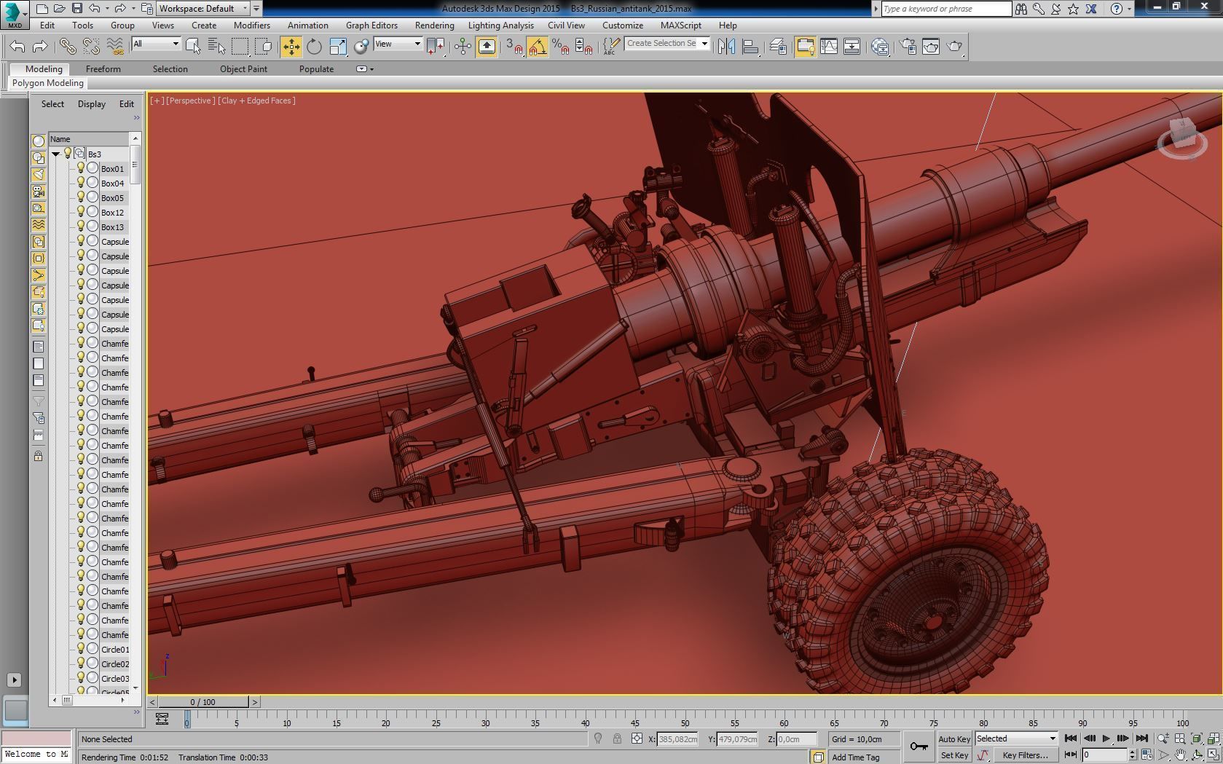Open the Curve Editor
The image size is (1223, 764).
point(828,47)
